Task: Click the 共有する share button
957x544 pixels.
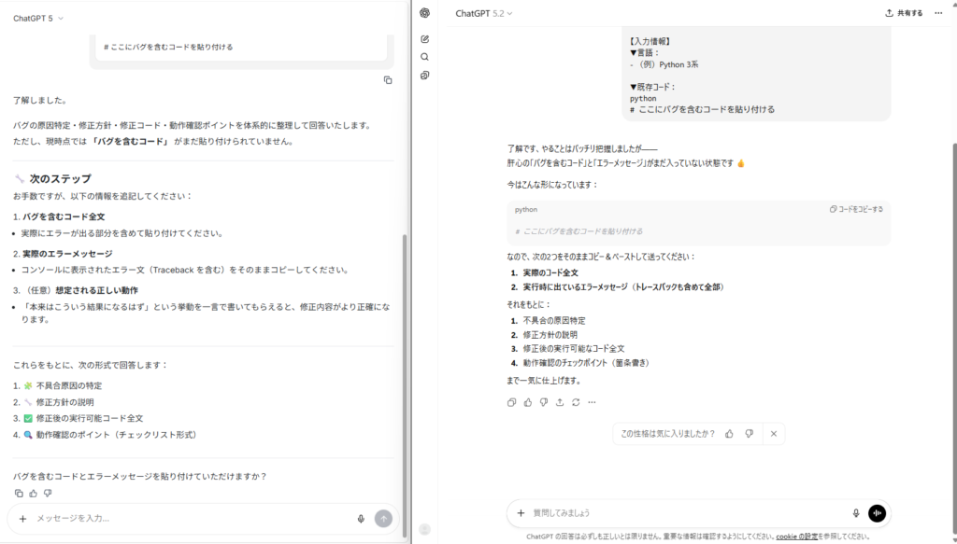Action: coord(904,13)
